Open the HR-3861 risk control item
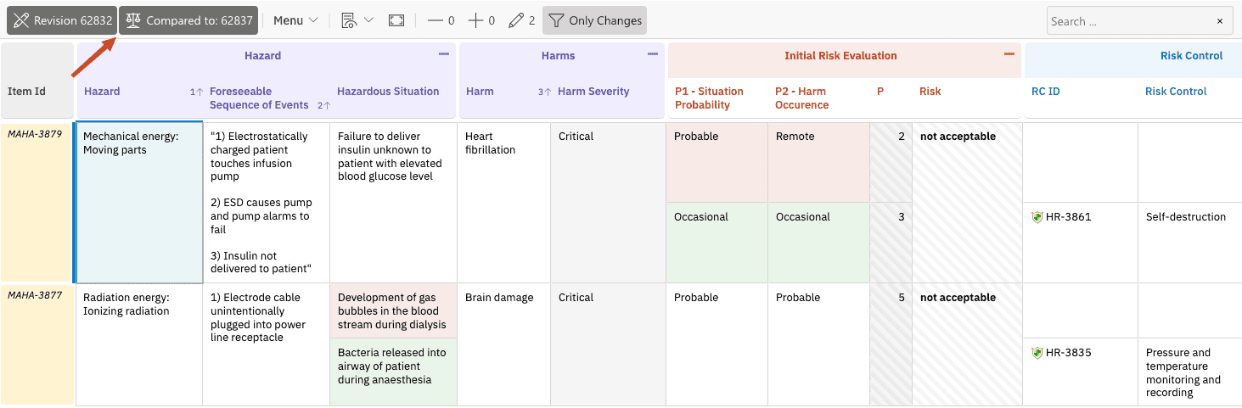Viewport: 1242px width, 408px height. click(x=1068, y=217)
